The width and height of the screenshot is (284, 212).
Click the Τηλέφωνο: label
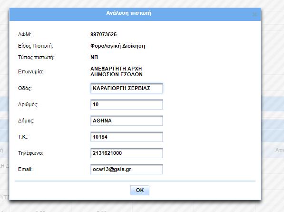pos(30,153)
